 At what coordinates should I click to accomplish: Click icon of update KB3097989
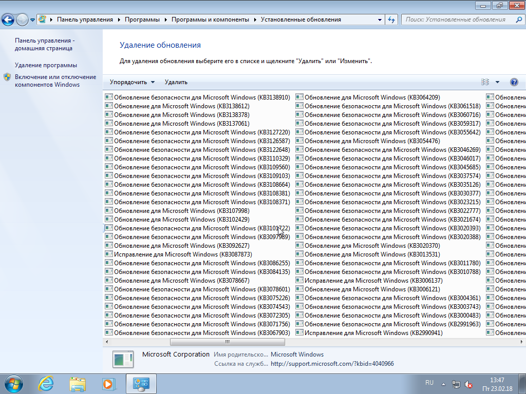click(109, 237)
